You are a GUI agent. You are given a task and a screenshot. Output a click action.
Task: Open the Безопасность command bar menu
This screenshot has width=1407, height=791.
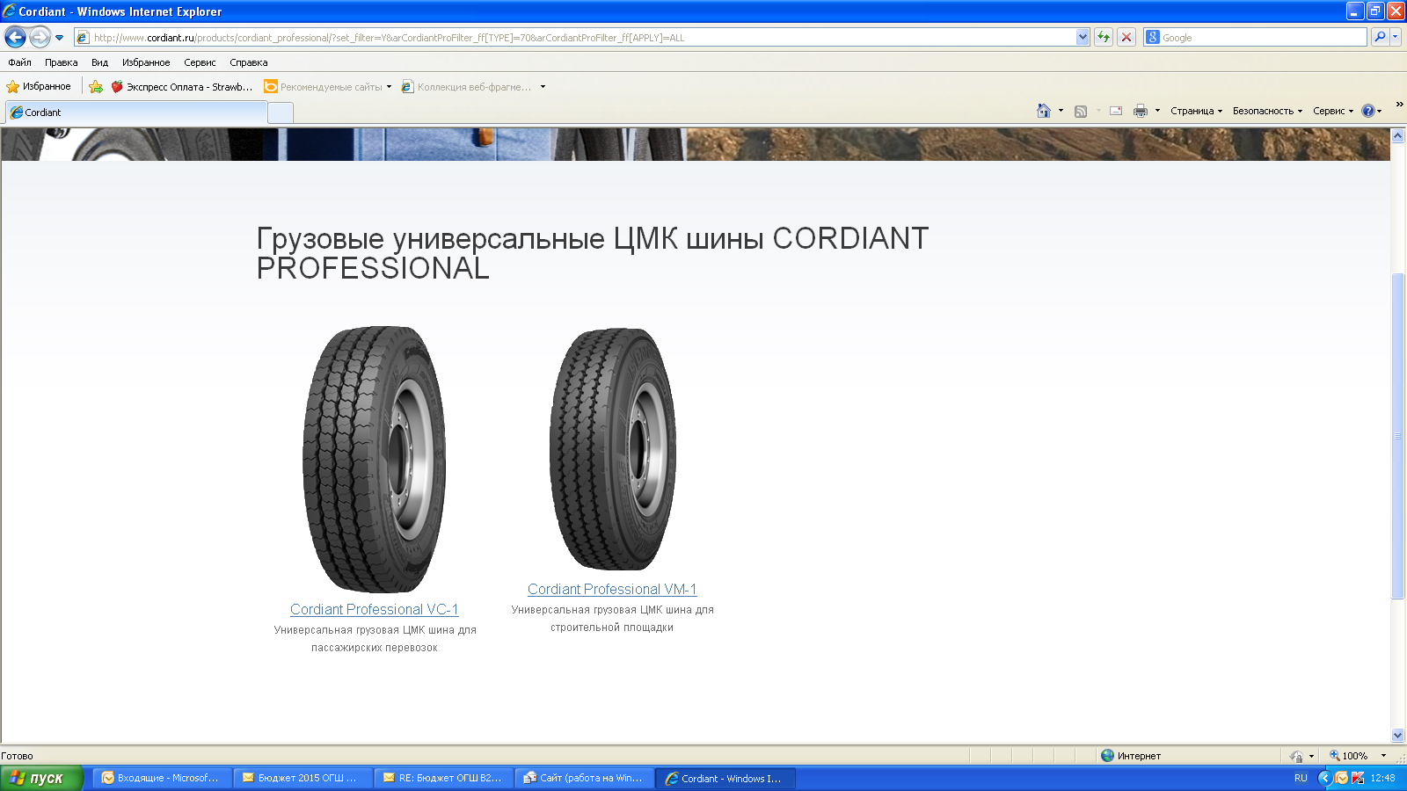[1267, 111]
